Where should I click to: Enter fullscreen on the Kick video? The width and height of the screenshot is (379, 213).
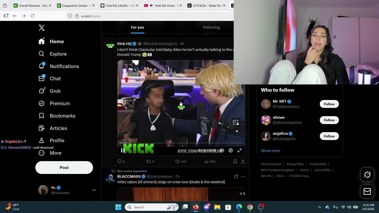pyautogui.click(x=240, y=151)
